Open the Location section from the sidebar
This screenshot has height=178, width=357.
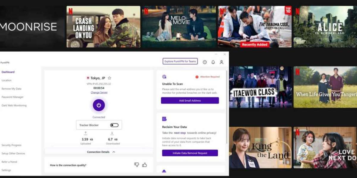click(7, 80)
